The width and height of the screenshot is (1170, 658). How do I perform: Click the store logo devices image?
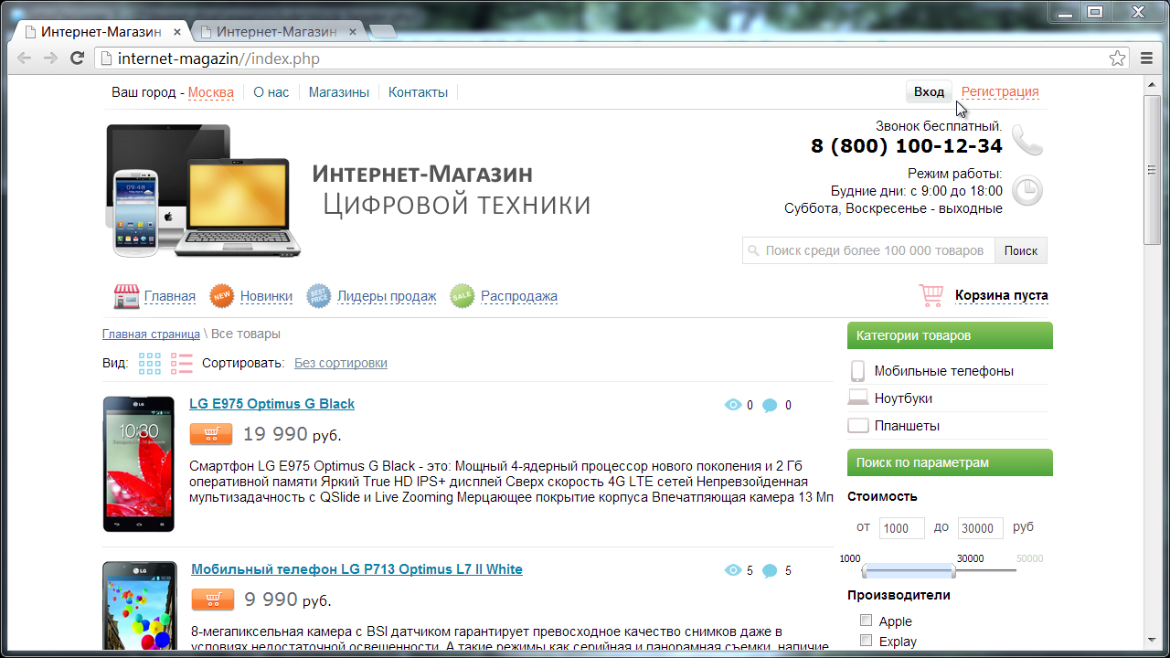(203, 191)
